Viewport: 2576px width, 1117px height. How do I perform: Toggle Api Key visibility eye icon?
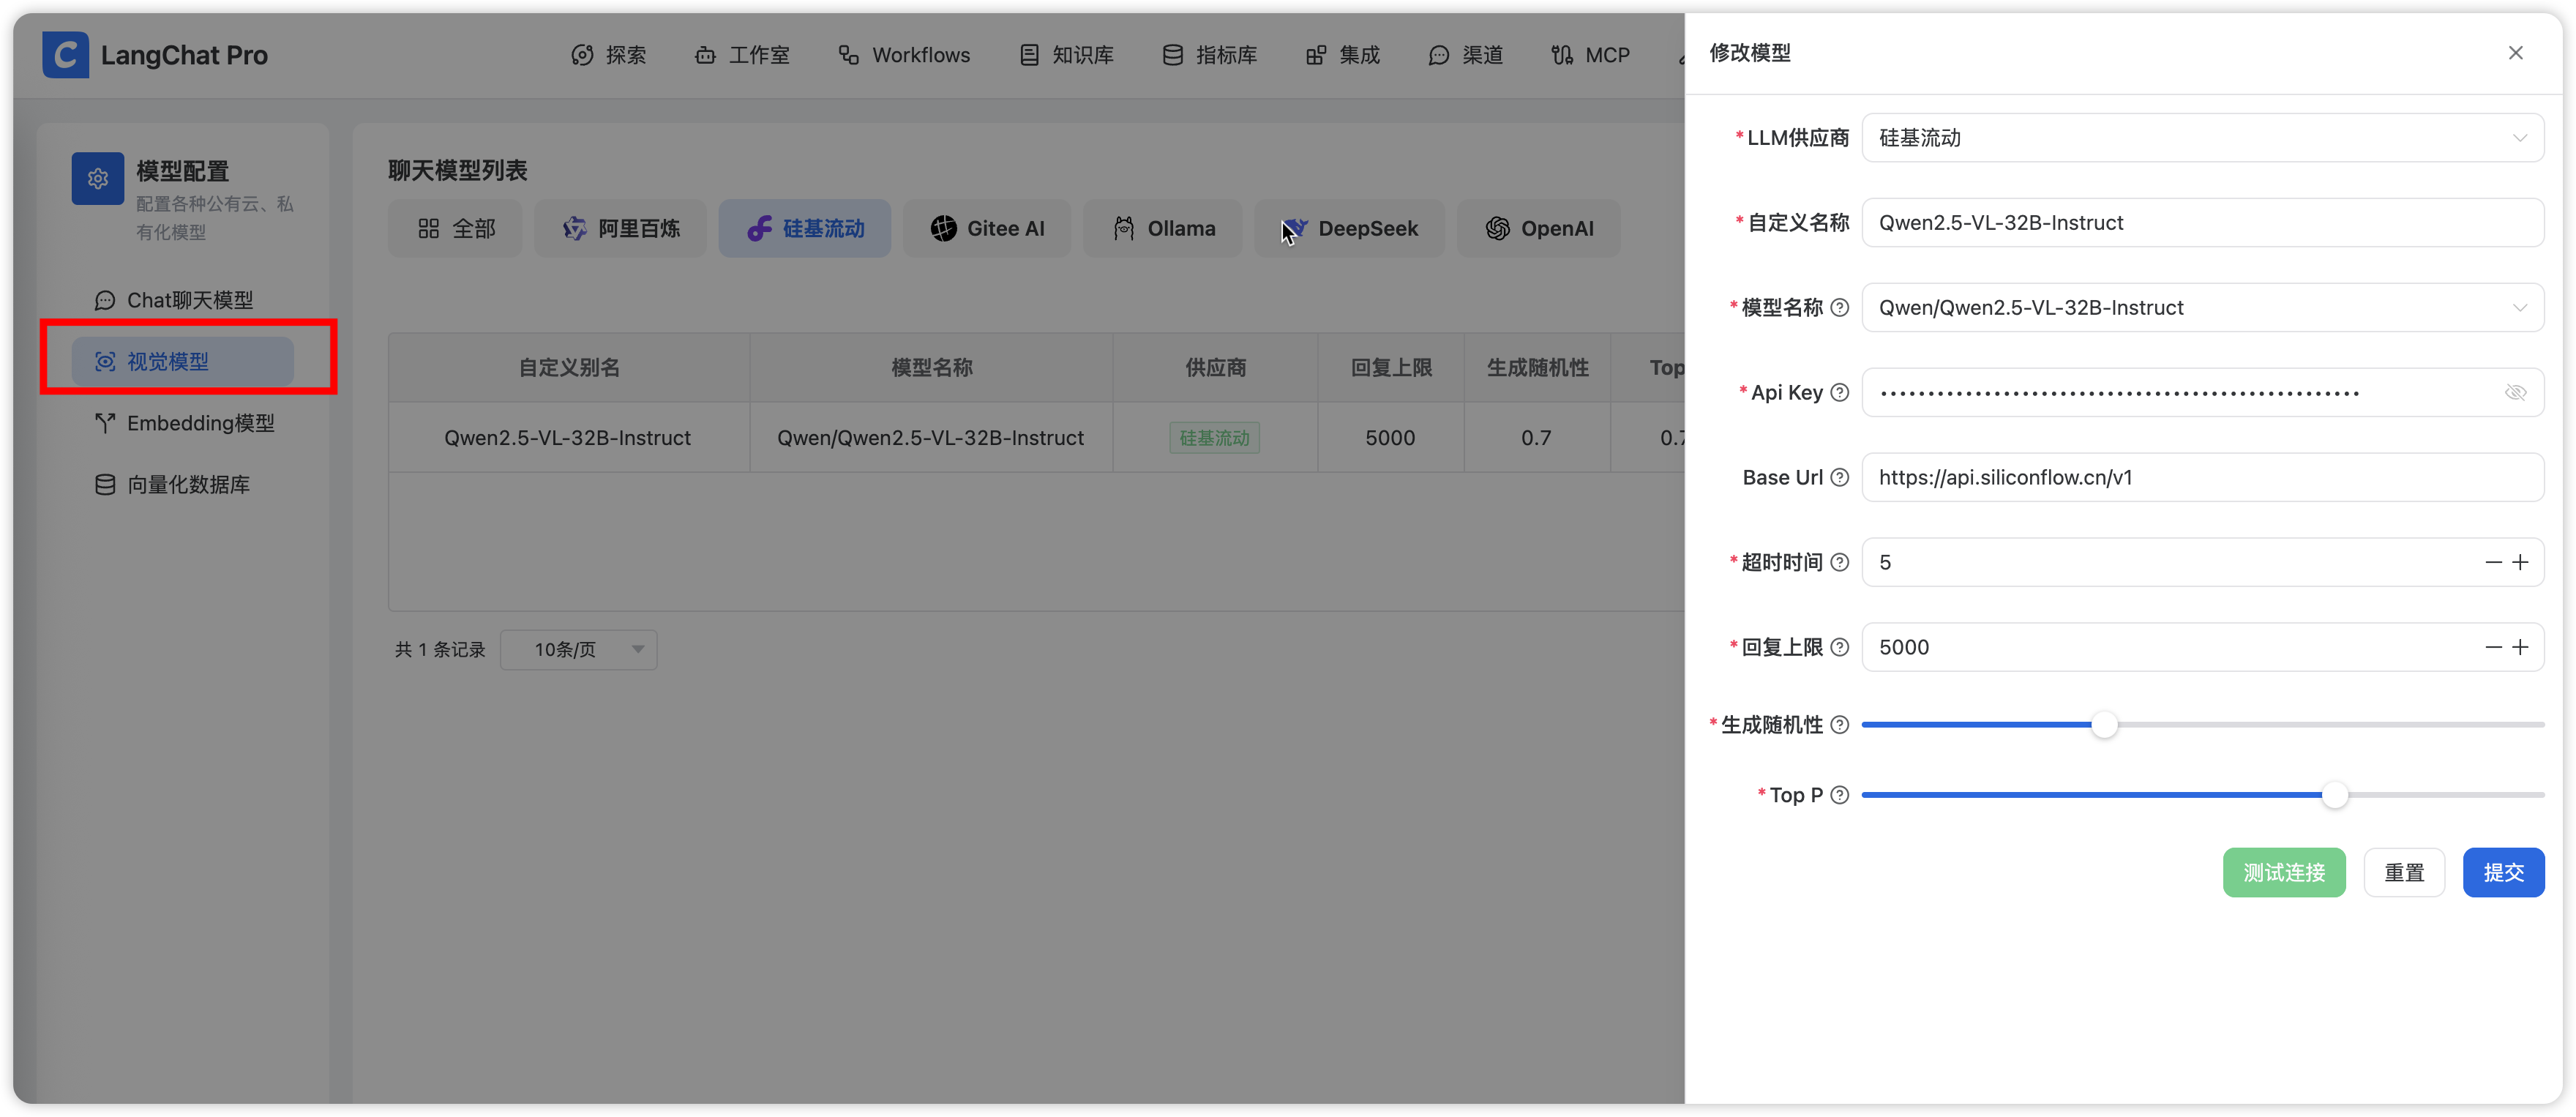2515,393
